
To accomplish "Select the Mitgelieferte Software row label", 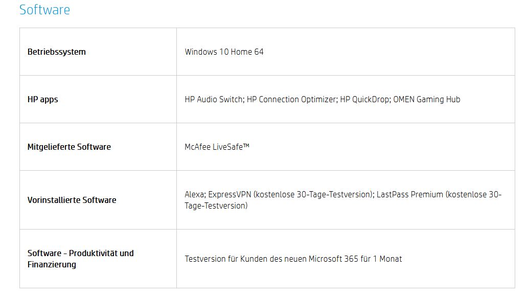I will point(69,147).
